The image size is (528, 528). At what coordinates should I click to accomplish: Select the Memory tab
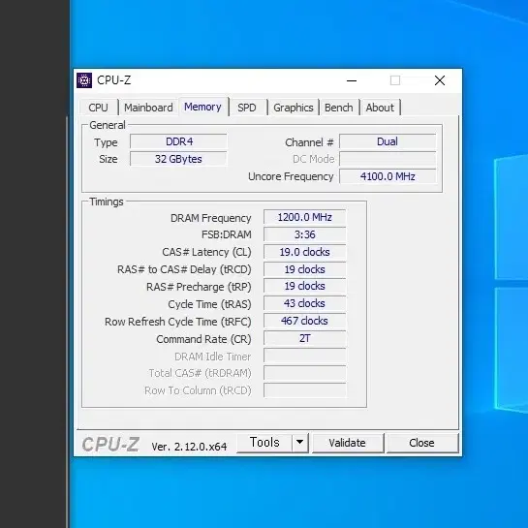[x=203, y=107]
